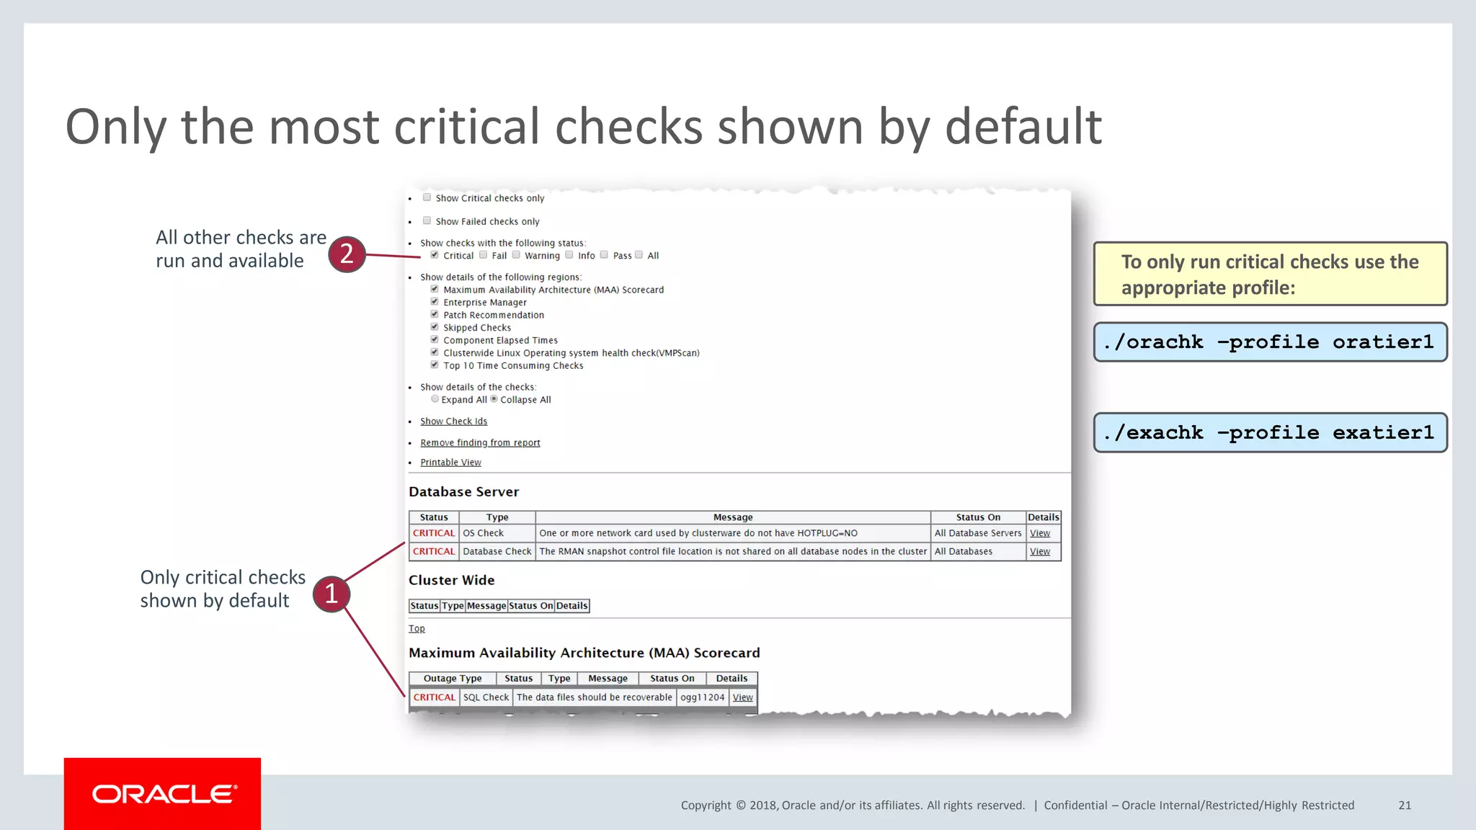1476x830 pixels.
Task: Uncheck the Enterprise Manager region
Action: [435, 301]
